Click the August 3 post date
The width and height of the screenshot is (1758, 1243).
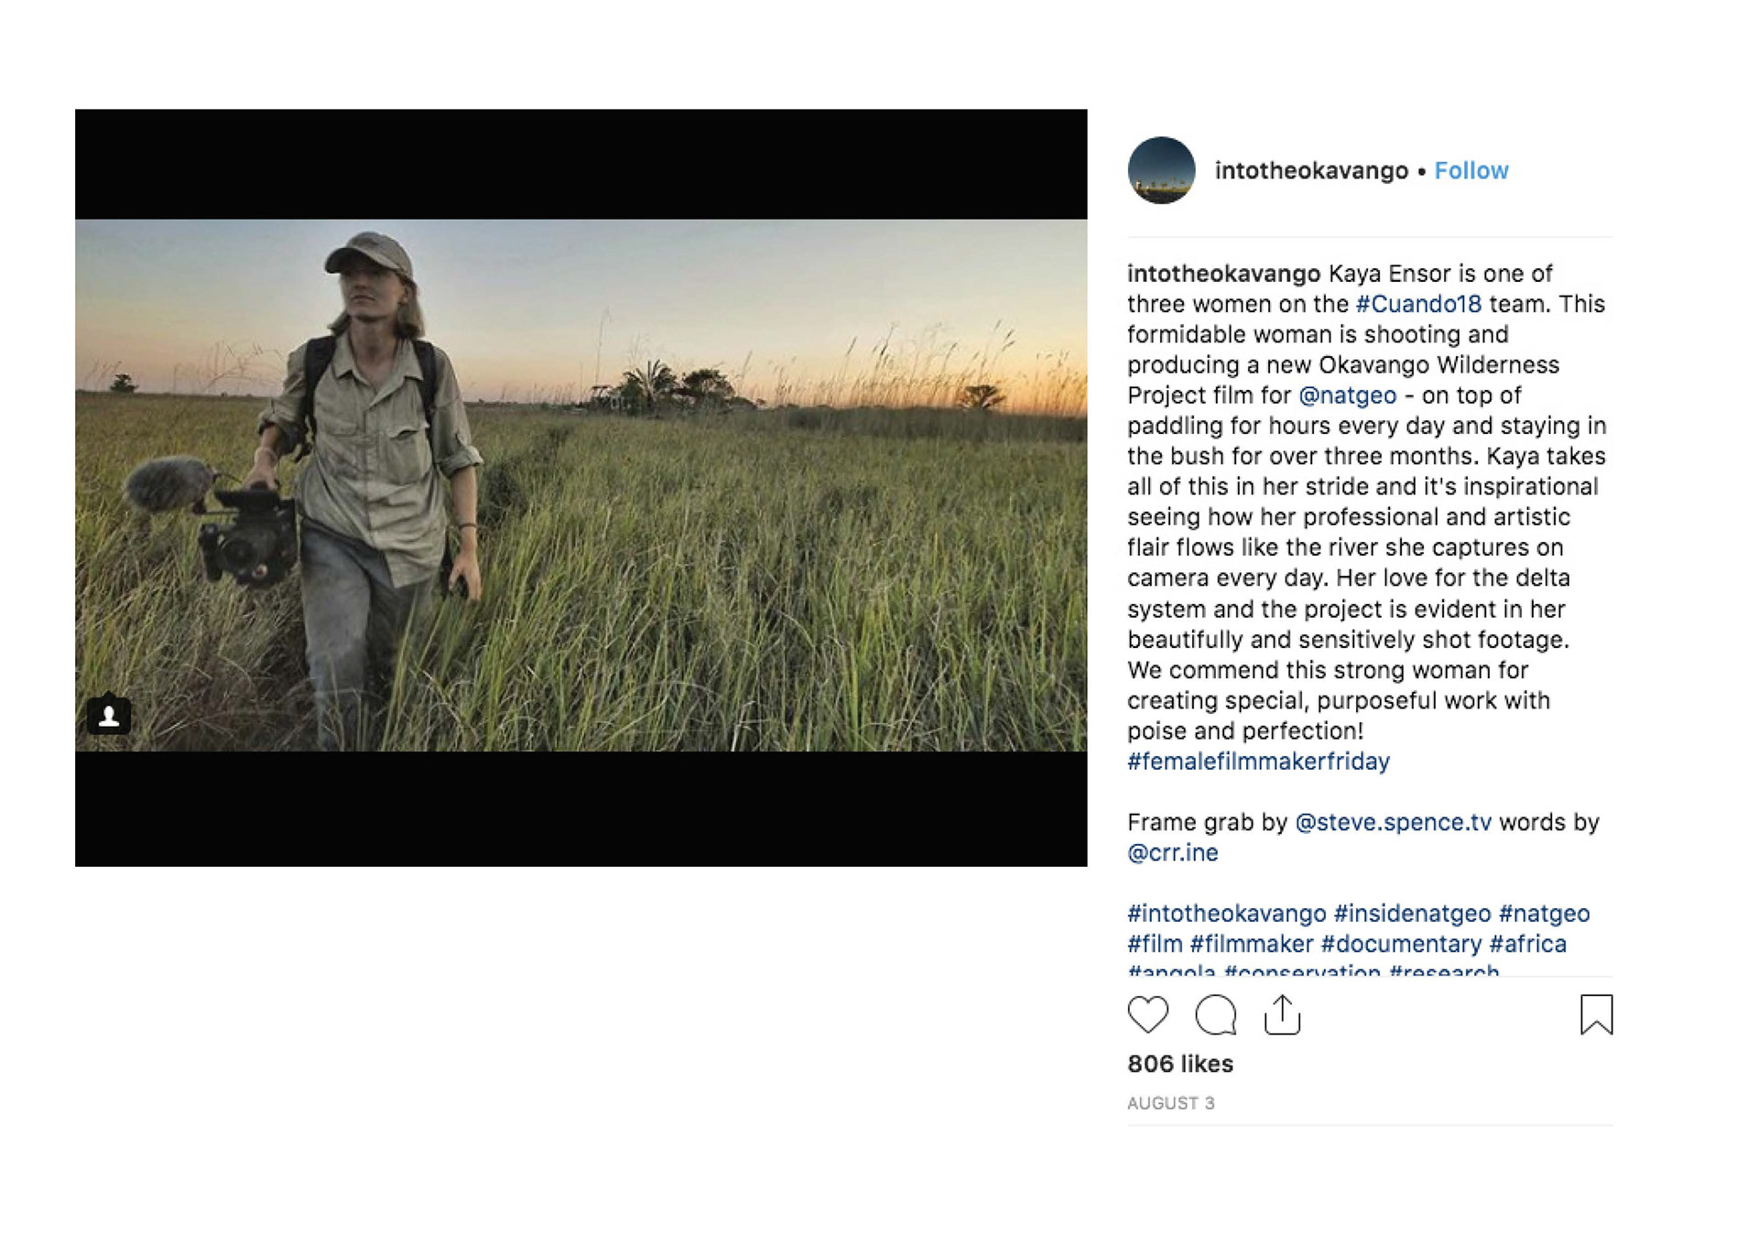[x=1170, y=1103]
